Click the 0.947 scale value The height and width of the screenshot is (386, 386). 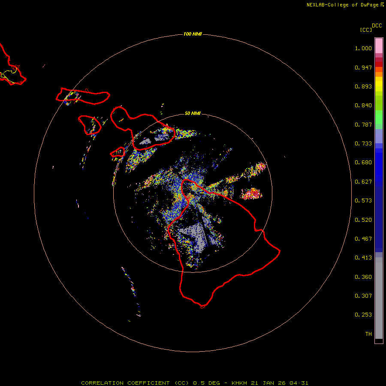[x=363, y=67]
